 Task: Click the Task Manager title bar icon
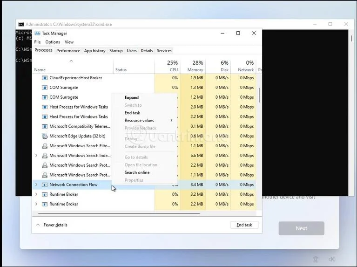click(37, 33)
